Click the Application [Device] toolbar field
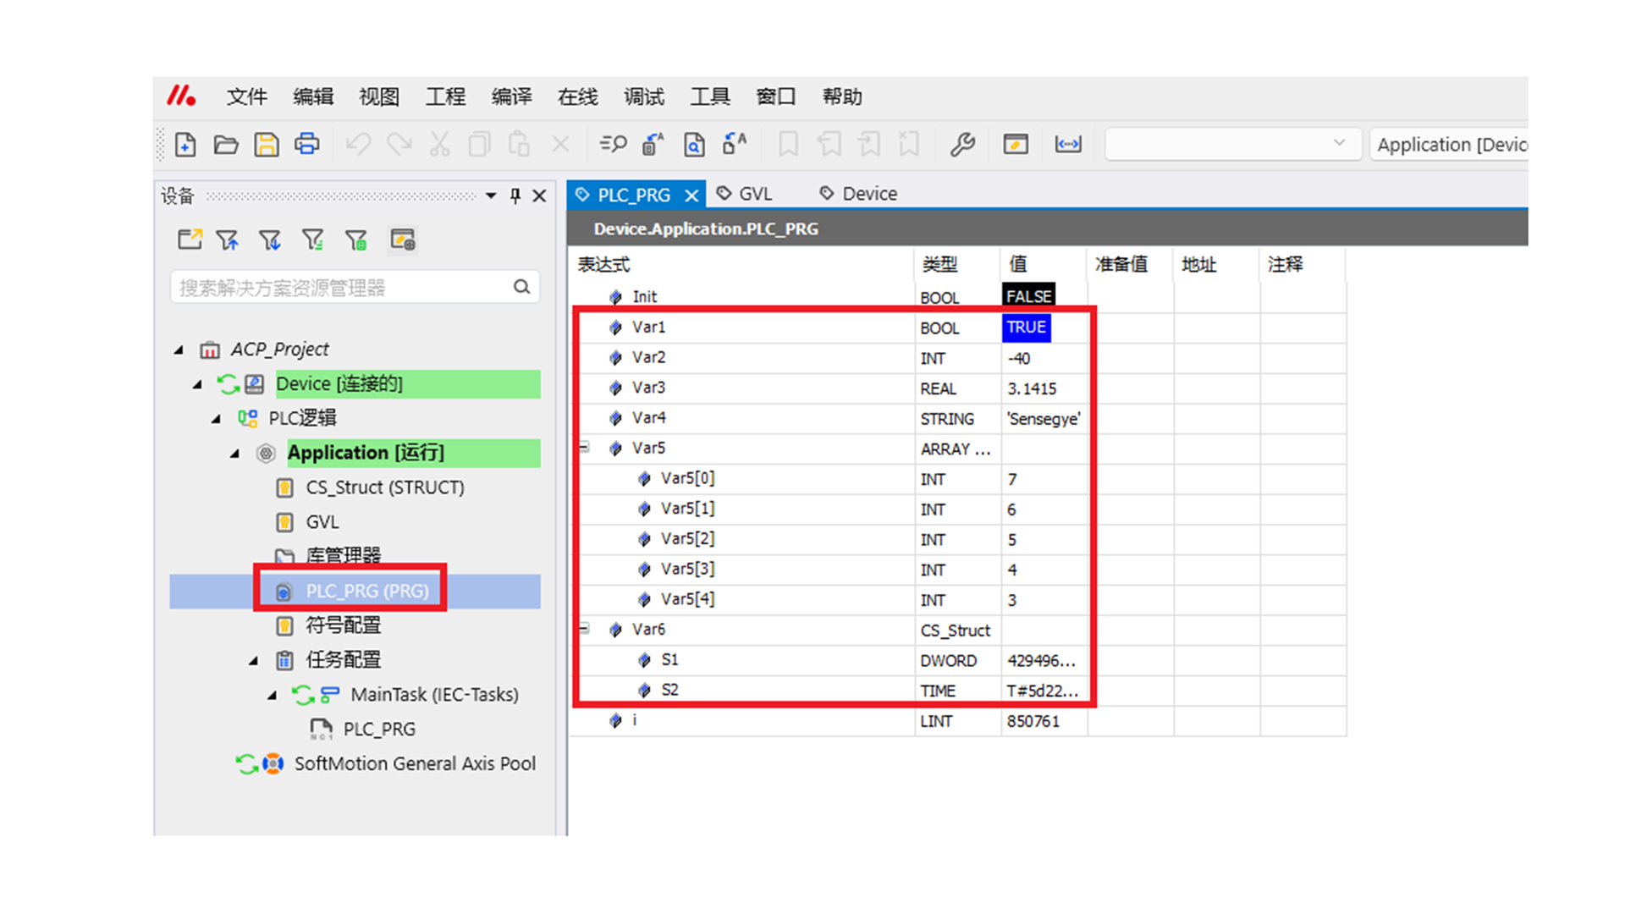The height and width of the screenshot is (914, 1625). pyautogui.click(x=1450, y=145)
